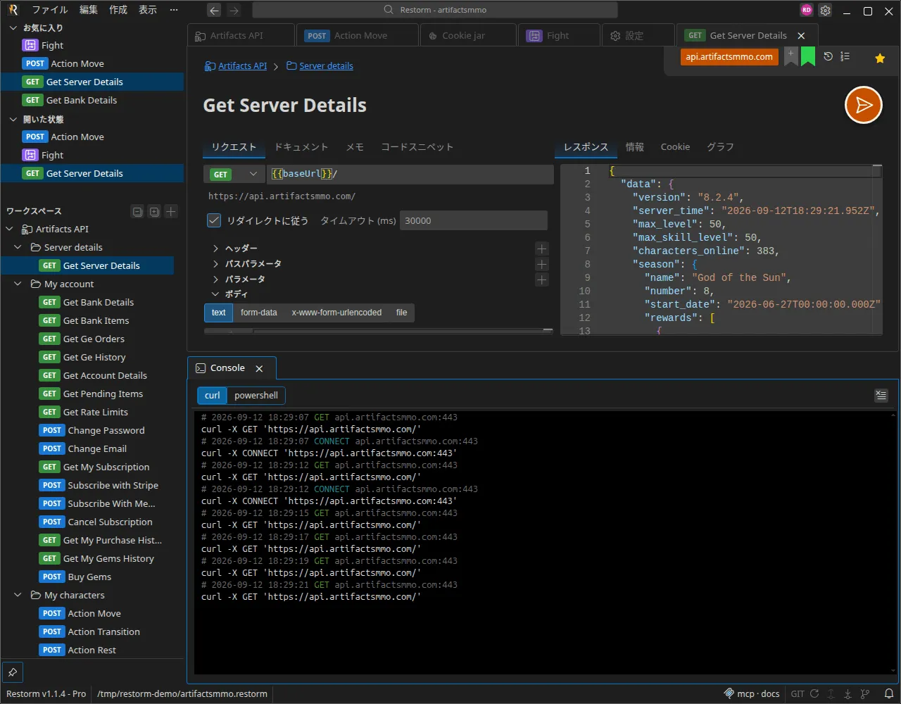Image resolution: width=901 pixels, height=704 pixels.
Task: Collapse all workspace items icon
Action: [x=137, y=211]
